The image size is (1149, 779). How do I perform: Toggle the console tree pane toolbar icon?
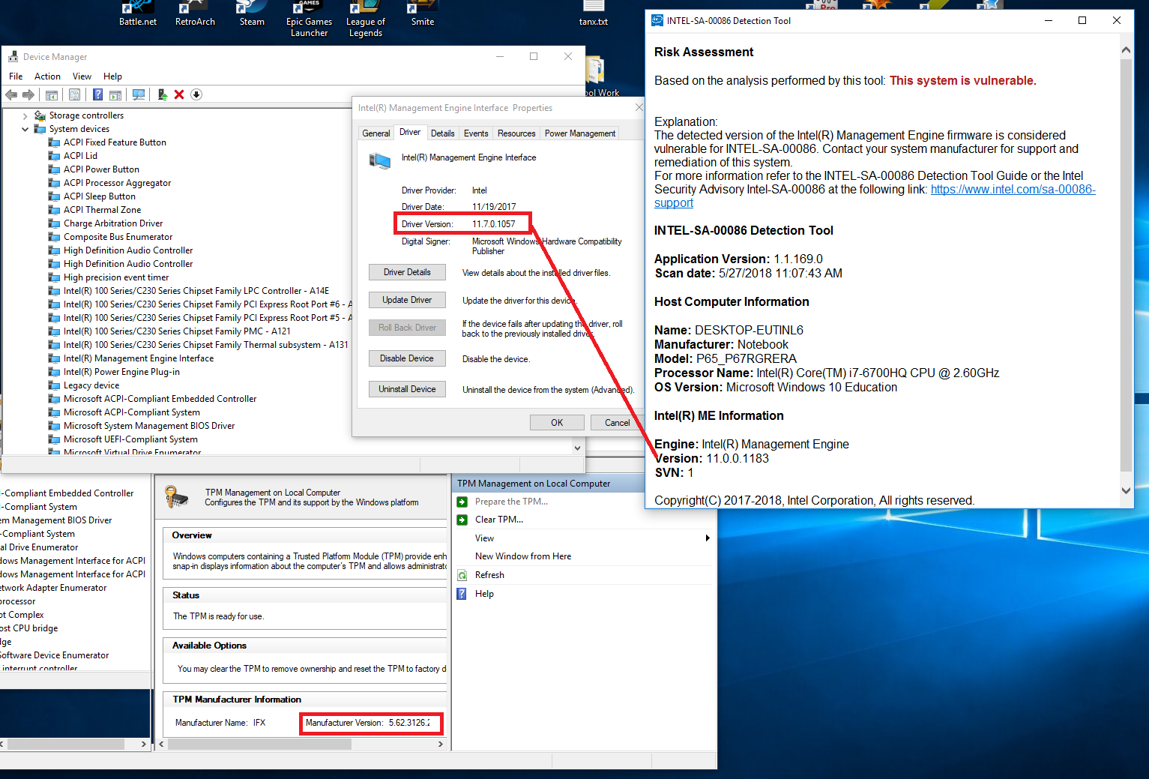pyautogui.click(x=52, y=94)
